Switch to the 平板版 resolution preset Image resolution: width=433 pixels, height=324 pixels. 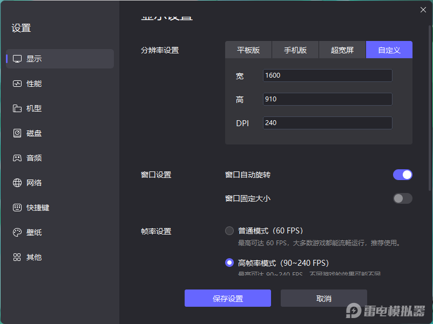click(x=248, y=50)
